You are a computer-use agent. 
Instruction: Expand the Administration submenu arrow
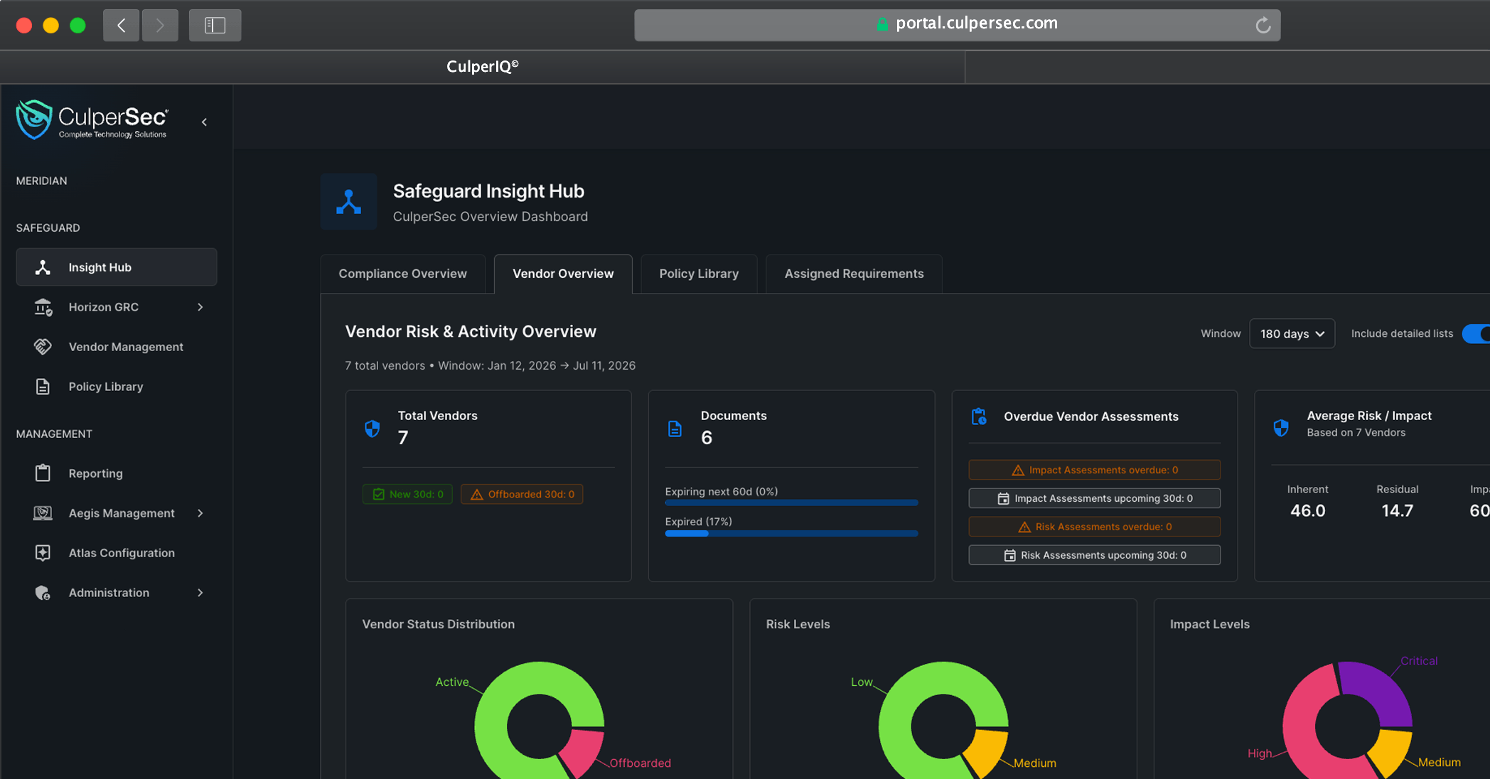(x=200, y=593)
